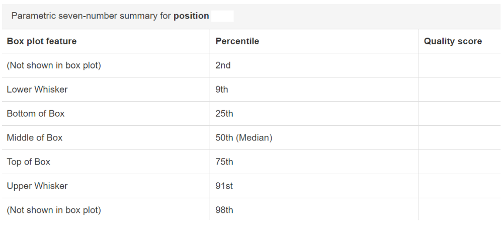Click the "75th" percentile cell
This screenshot has width=501, height=230.
click(x=224, y=162)
